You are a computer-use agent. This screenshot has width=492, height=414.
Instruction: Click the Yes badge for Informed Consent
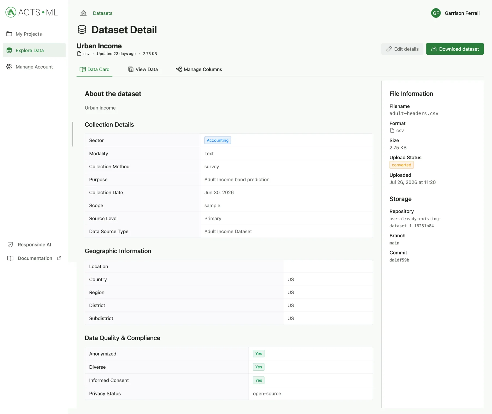coord(259,380)
